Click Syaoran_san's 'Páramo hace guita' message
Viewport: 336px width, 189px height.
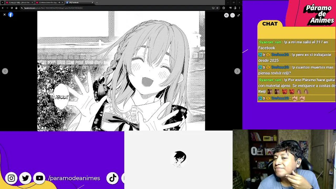point(296,86)
